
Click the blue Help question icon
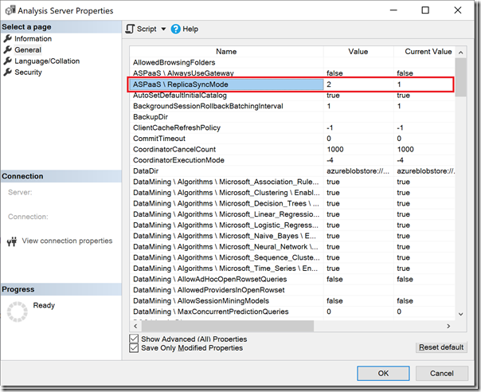point(176,29)
